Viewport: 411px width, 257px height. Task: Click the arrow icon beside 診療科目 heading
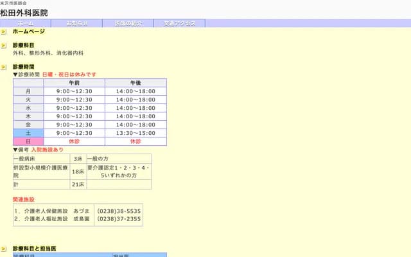(4, 46)
